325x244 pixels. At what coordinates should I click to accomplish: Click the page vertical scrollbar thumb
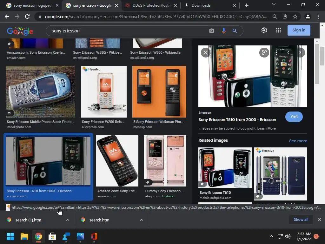pos(322,56)
